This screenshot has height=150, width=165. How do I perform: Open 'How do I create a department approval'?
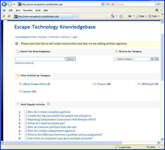(x=51, y=131)
